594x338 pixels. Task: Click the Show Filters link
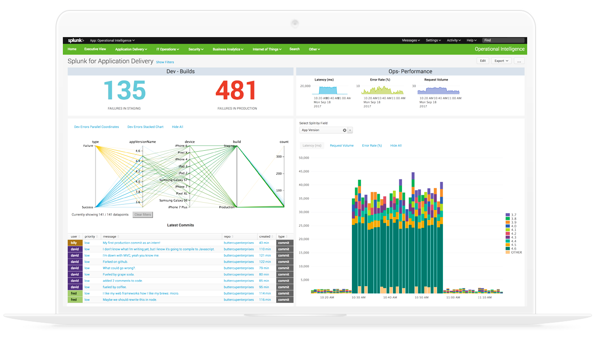(165, 62)
